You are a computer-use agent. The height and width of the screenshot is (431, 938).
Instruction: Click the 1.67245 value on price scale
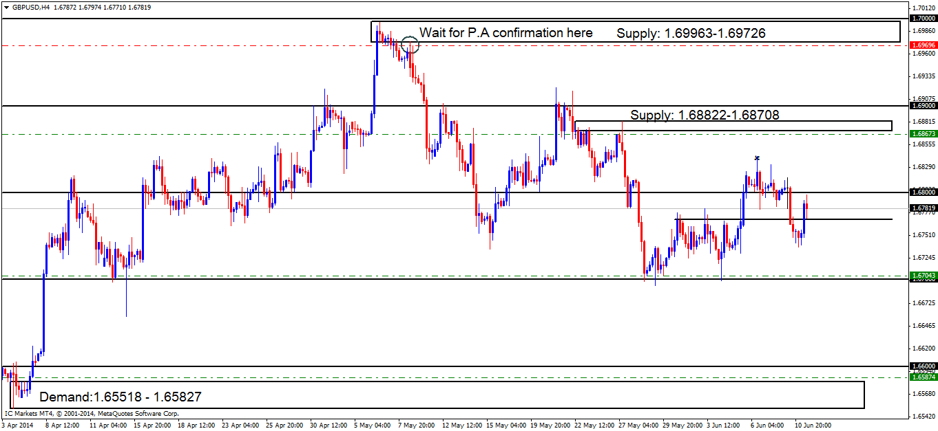coord(923,257)
